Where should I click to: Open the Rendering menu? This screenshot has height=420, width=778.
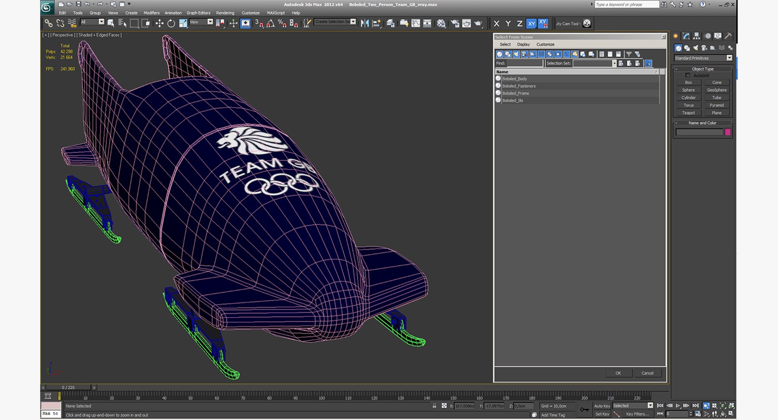225,13
